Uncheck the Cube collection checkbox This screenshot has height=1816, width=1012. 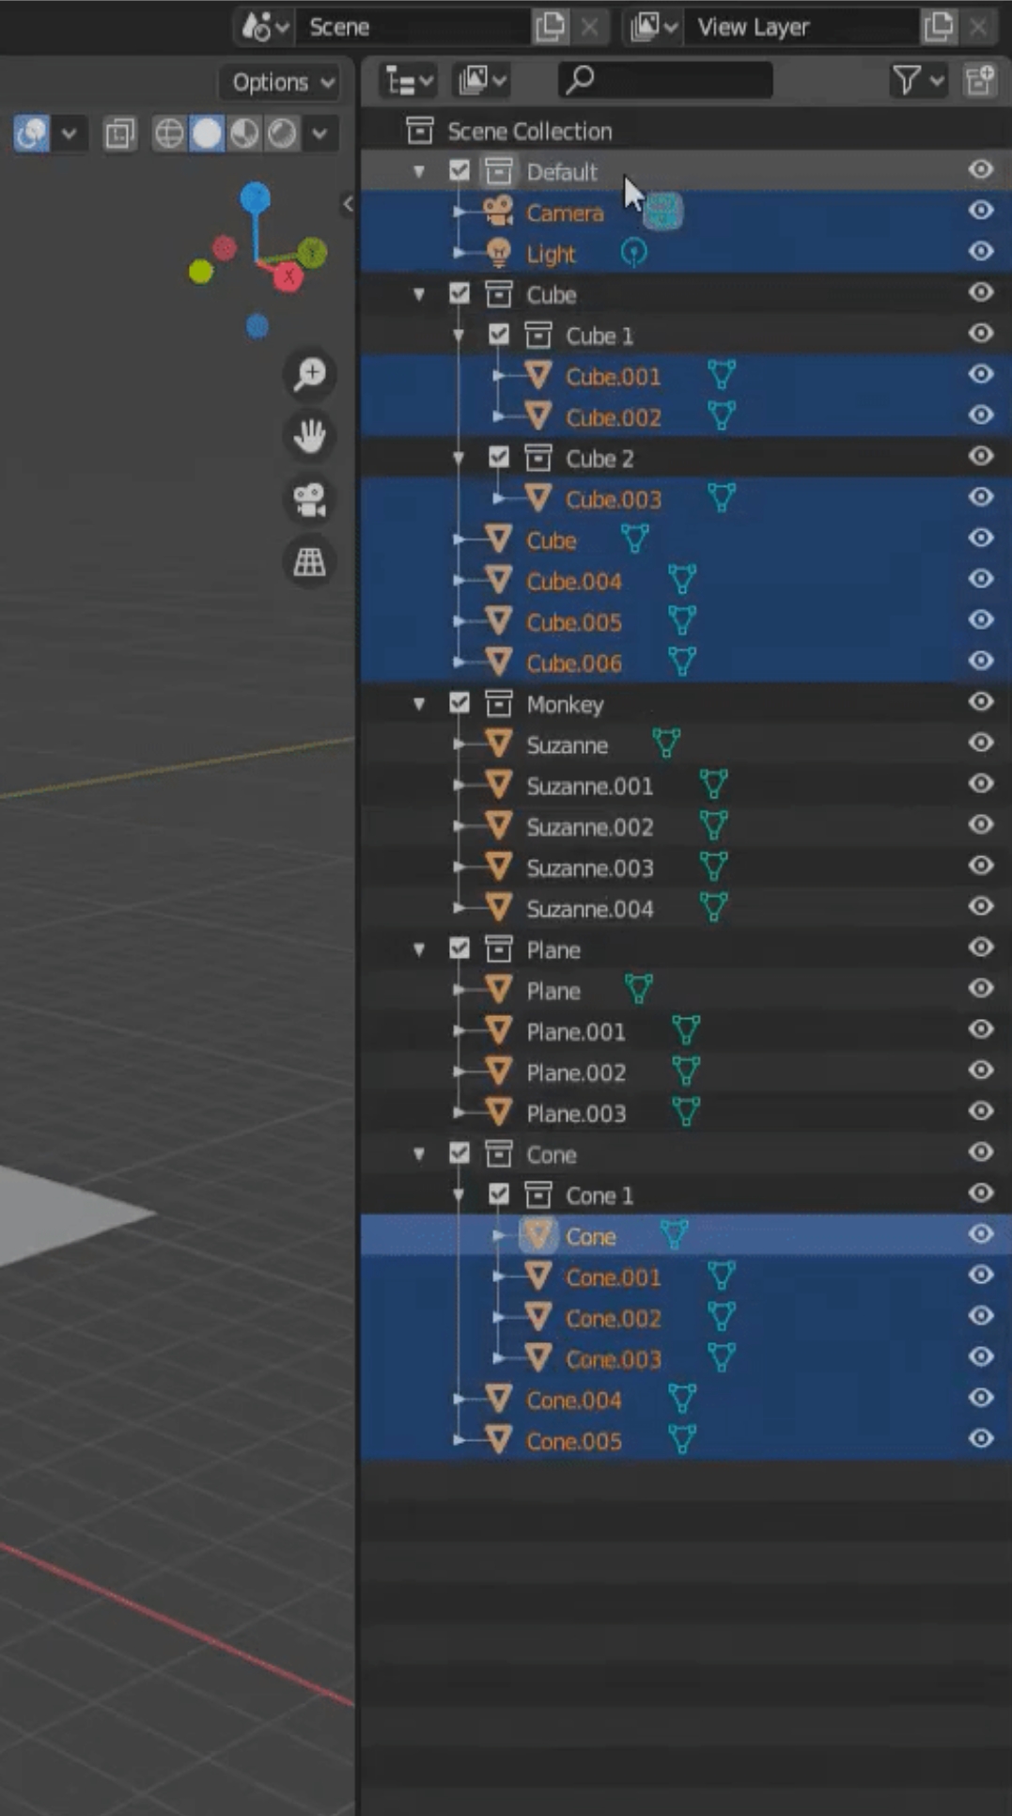pos(459,293)
